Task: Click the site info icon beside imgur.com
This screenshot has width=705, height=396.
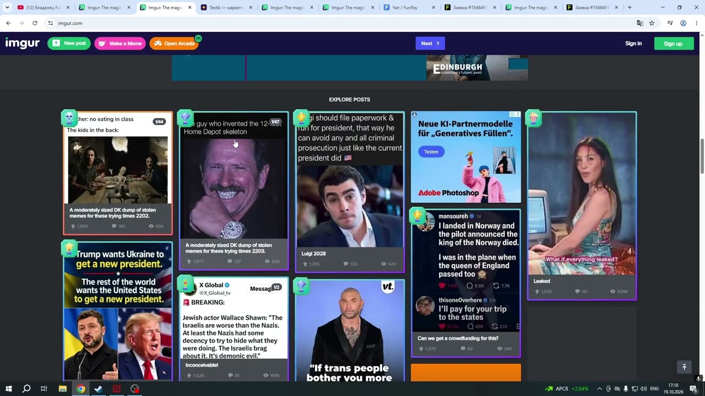Action: point(50,23)
